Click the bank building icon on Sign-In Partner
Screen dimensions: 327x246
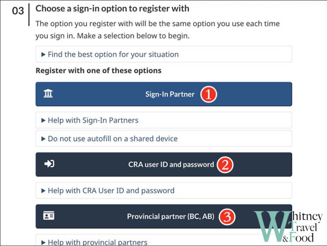coord(48,94)
